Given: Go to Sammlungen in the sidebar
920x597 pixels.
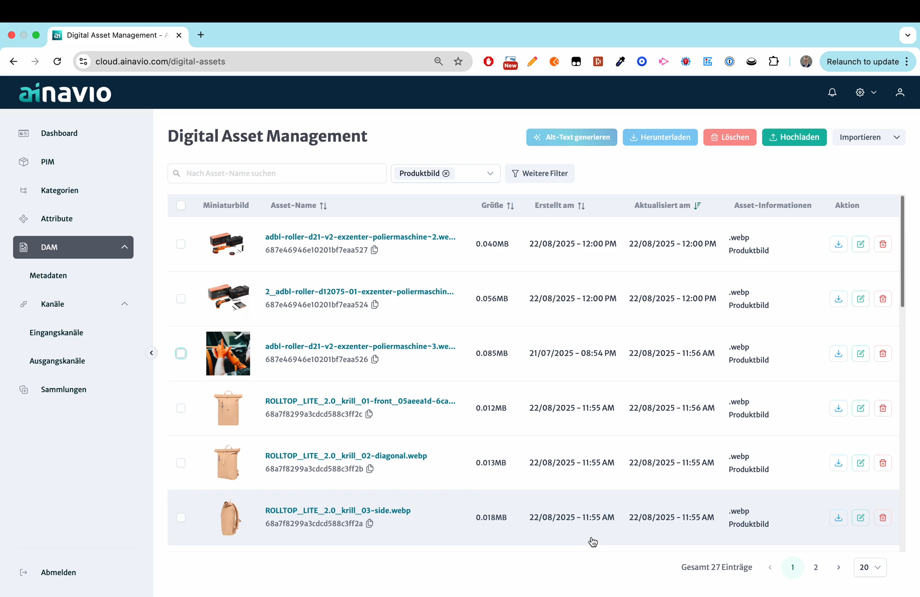Looking at the screenshot, I should 63,390.
